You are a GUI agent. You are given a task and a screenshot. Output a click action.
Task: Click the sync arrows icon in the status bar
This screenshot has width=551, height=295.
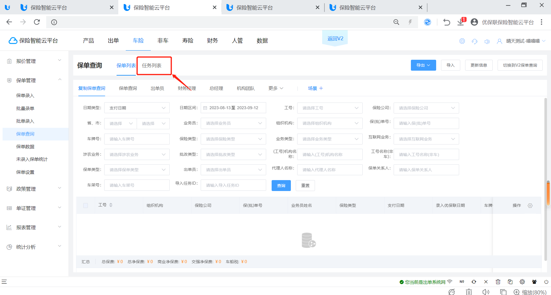point(474,282)
